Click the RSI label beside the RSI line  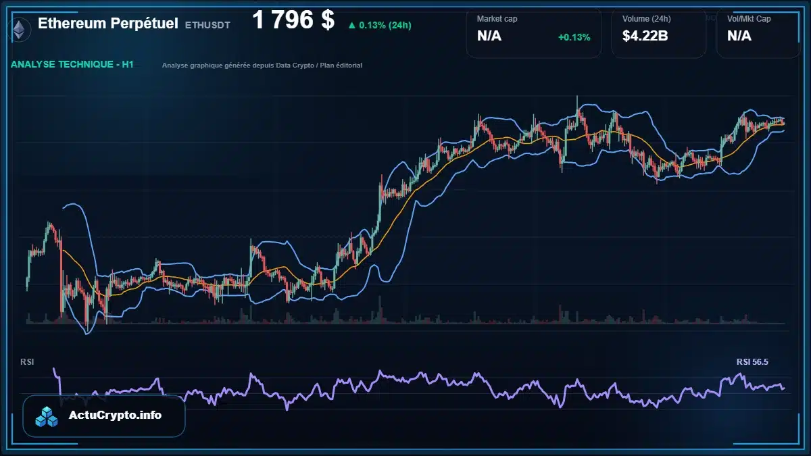[x=27, y=362]
